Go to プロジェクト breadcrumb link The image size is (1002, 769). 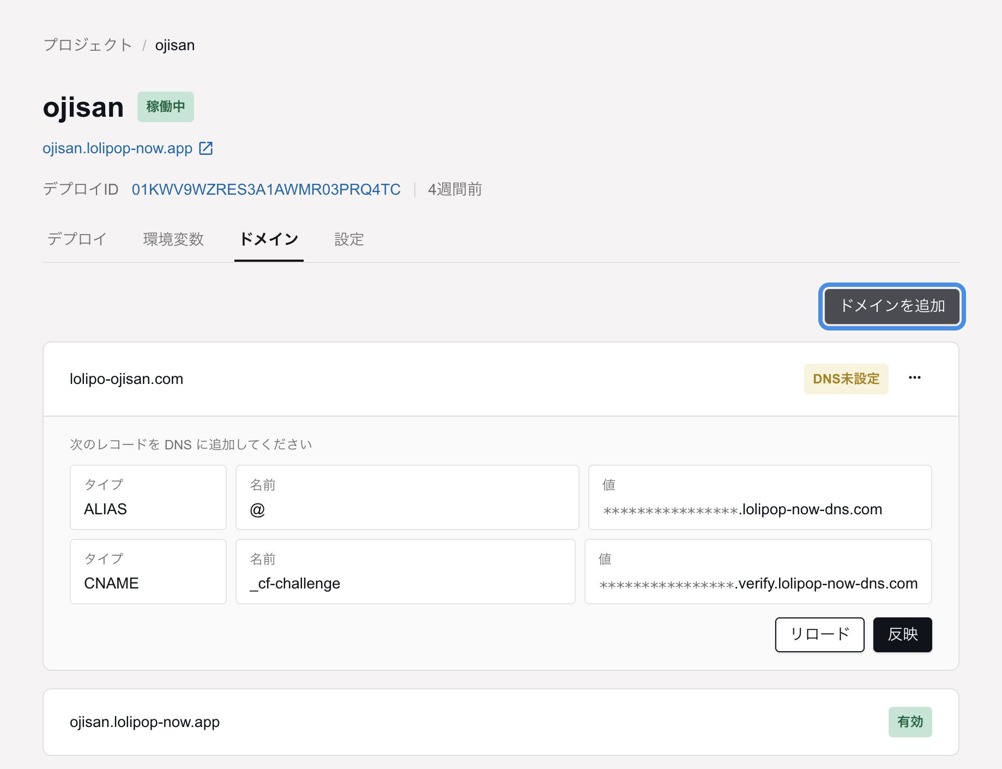point(88,45)
